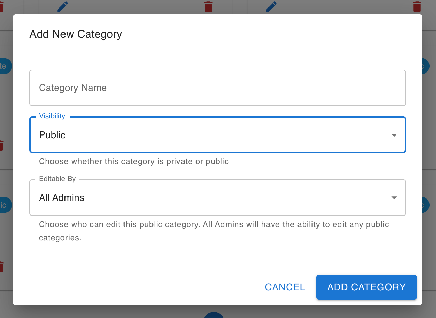Open the Visibility dropdown showing Public
This screenshot has width=436, height=318.
pos(218,135)
